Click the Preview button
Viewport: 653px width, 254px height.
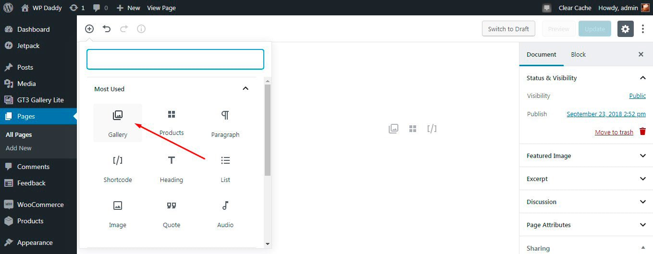pyautogui.click(x=559, y=29)
